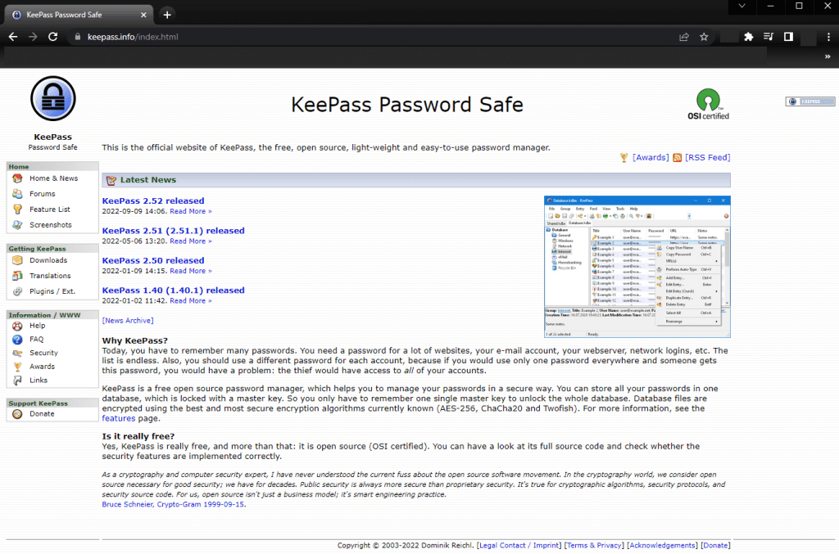
Task: Click the KeePass padlock logo
Action: [x=52, y=97]
